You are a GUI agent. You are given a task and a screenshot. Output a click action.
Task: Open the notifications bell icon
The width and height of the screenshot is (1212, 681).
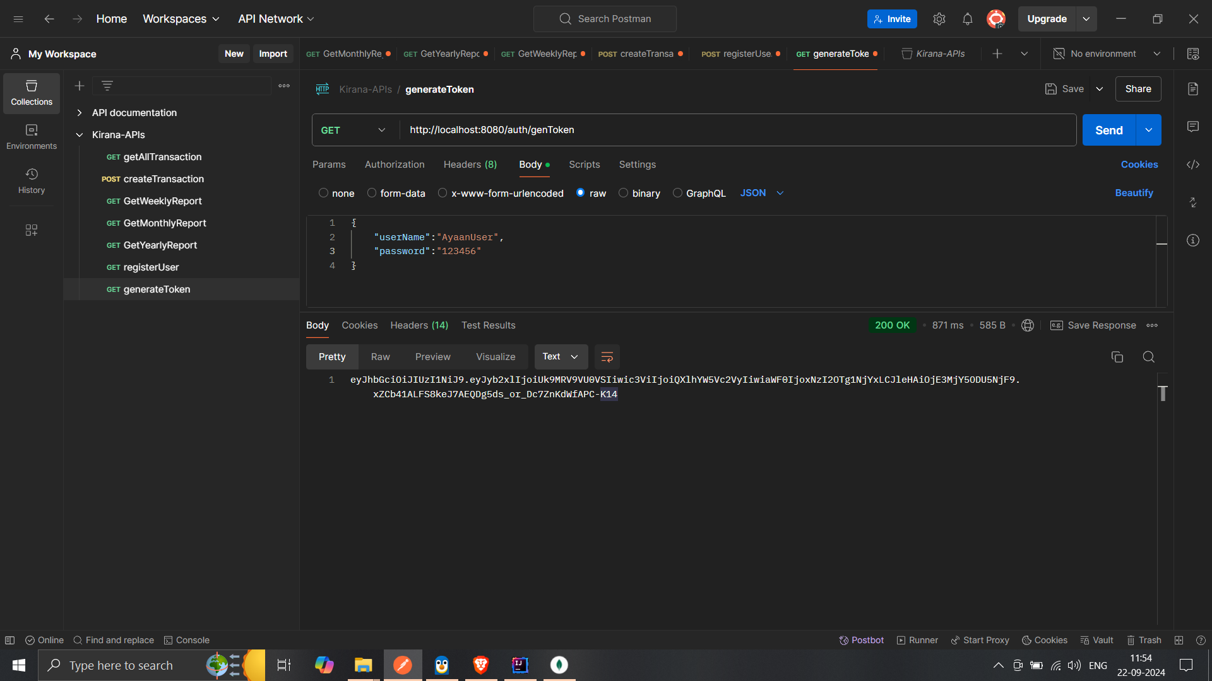click(968, 19)
